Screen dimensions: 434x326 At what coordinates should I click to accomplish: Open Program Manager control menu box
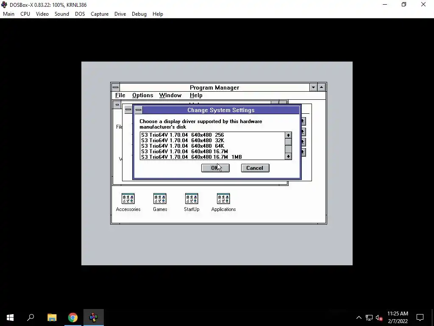116,87
